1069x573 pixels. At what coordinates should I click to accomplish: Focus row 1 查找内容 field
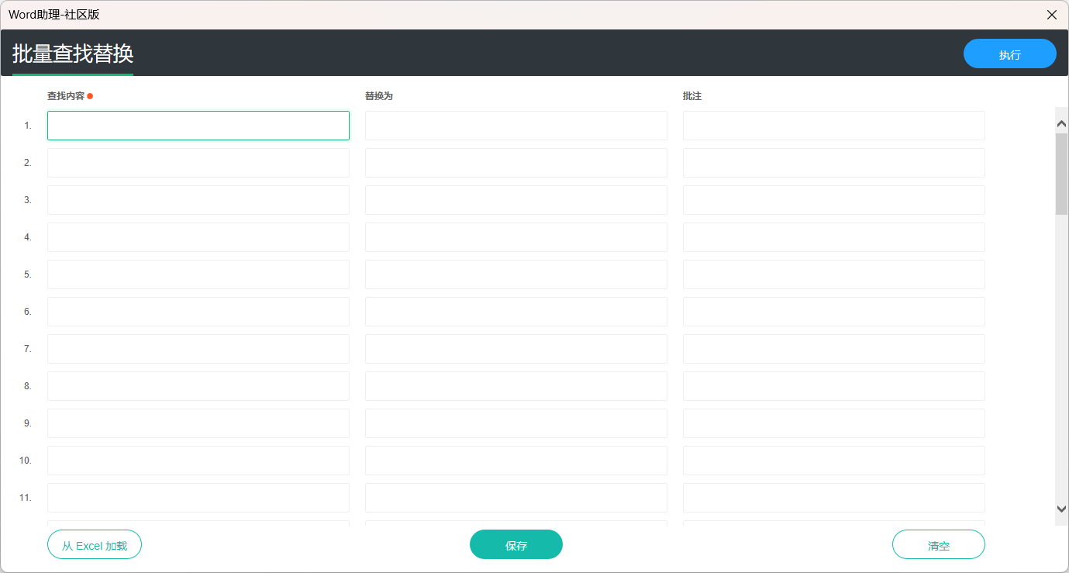[x=198, y=126]
